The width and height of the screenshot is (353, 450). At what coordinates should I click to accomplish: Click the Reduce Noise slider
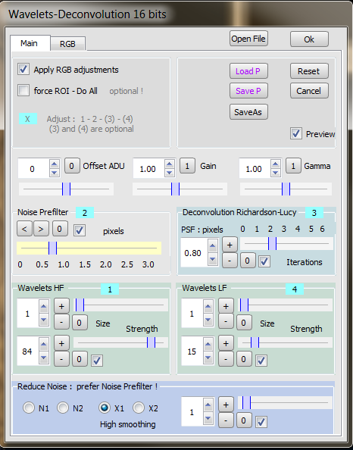pyautogui.click(x=286, y=402)
